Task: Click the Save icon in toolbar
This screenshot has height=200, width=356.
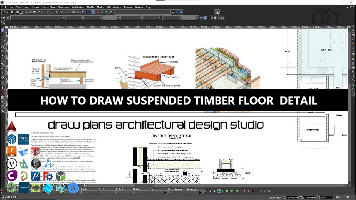Action: click(12, 12)
